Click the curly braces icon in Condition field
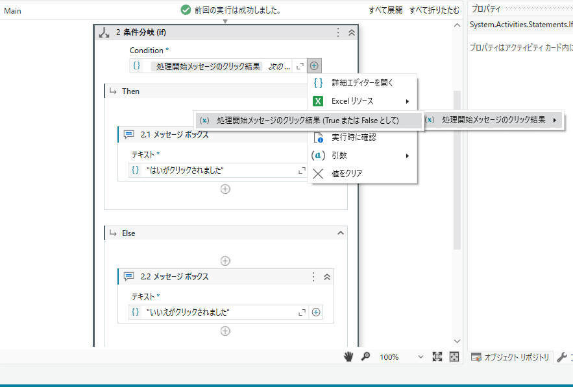This screenshot has width=573, height=387. click(137, 65)
